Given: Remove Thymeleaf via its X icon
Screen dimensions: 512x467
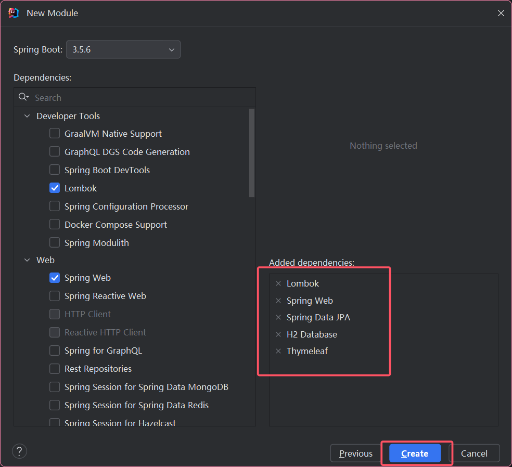Looking at the screenshot, I should point(278,351).
